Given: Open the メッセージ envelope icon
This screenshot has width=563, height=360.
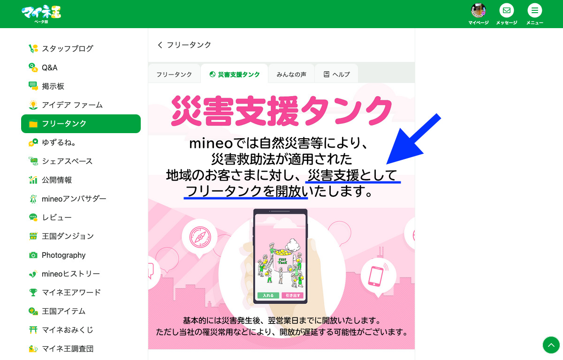Looking at the screenshot, I should (507, 10).
